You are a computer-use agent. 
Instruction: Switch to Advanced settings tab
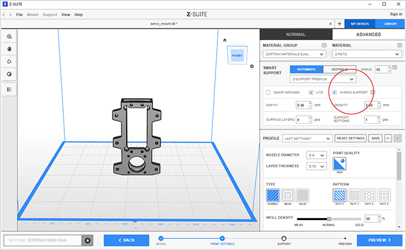(369, 34)
